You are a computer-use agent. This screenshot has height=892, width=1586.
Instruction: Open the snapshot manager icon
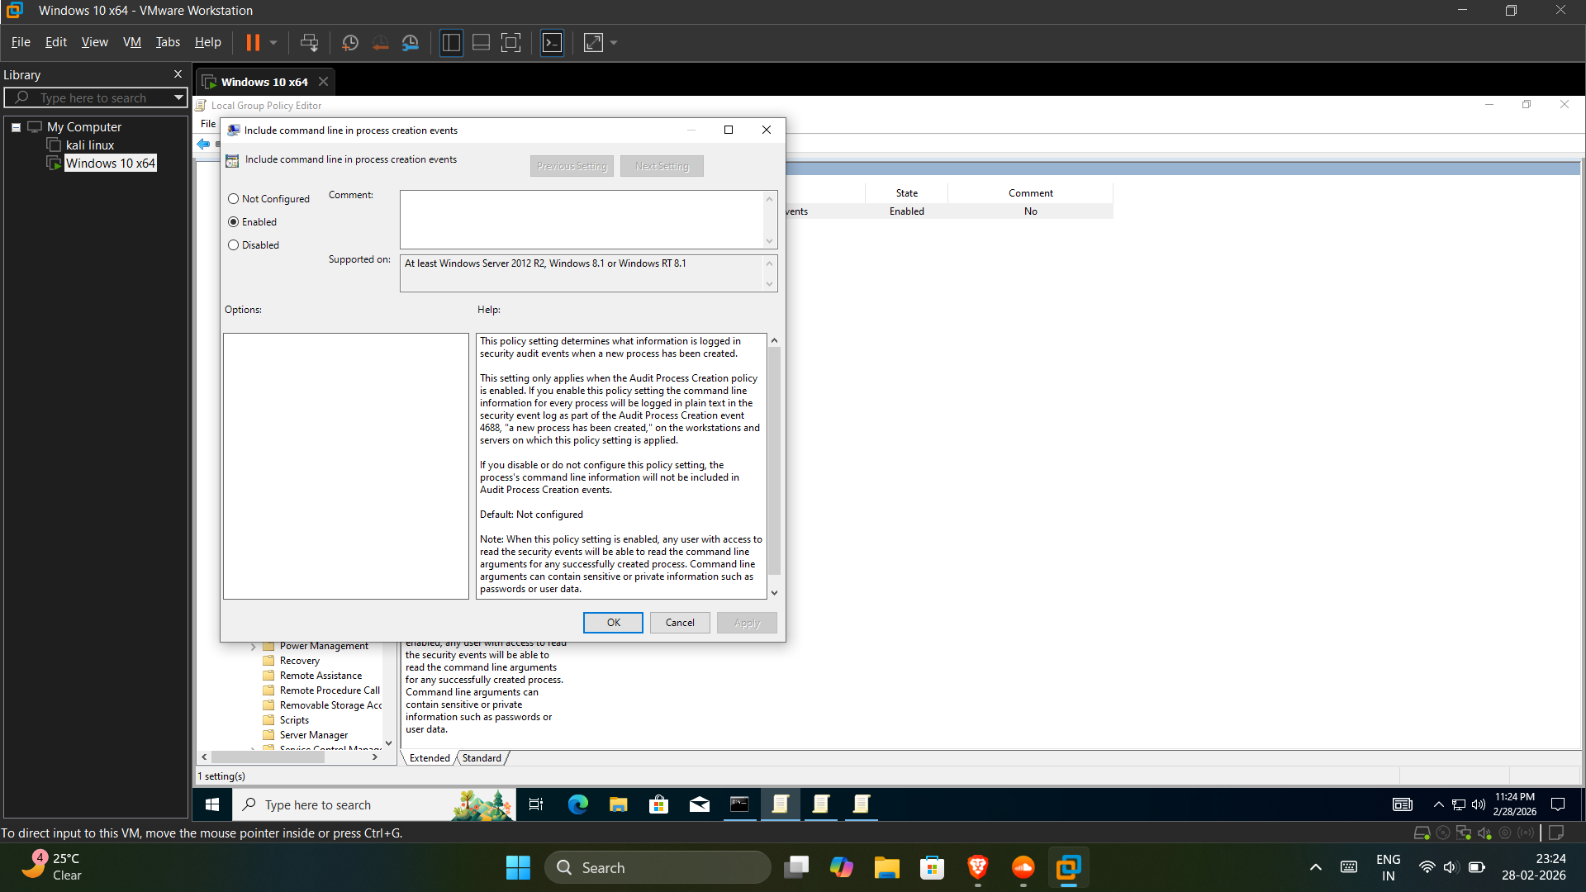pos(411,42)
